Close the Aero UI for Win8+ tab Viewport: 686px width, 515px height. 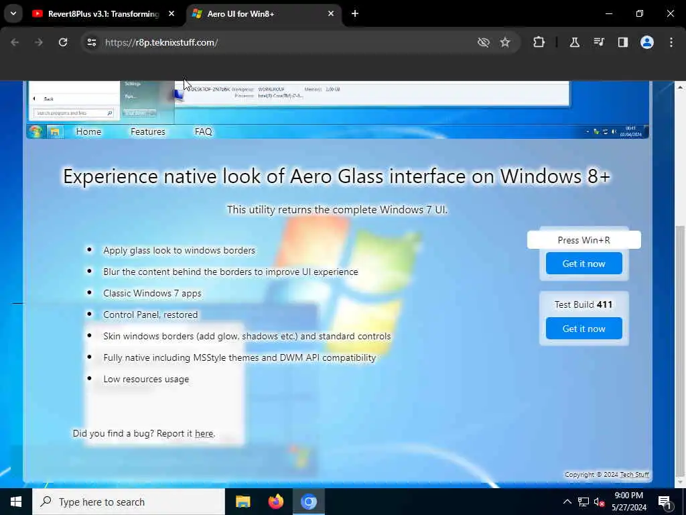click(x=331, y=13)
